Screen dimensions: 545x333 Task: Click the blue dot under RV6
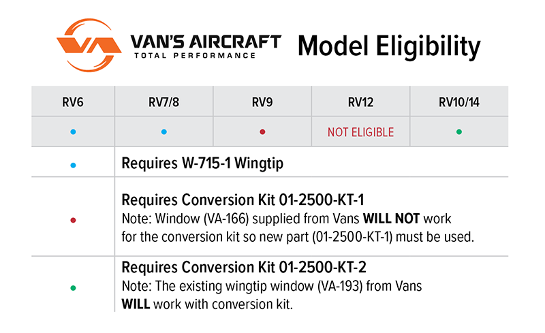pyautogui.click(x=73, y=131)
